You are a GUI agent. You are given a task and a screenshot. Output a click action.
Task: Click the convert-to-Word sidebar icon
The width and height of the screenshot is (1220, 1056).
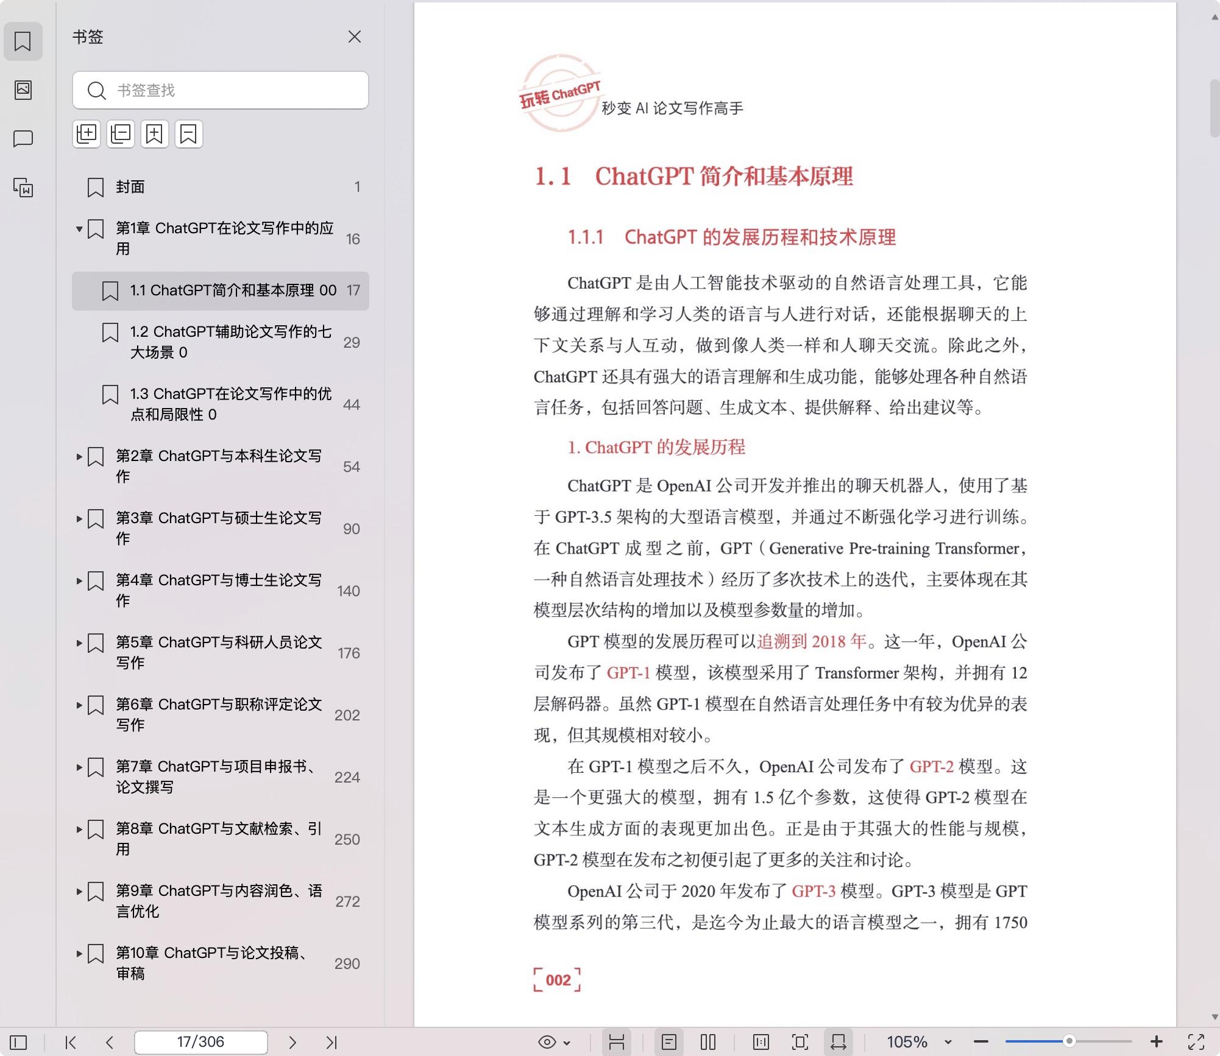[x=23, y=188]
